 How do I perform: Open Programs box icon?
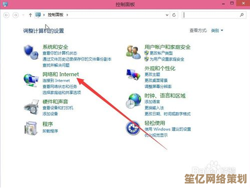(x=31, y=128)
